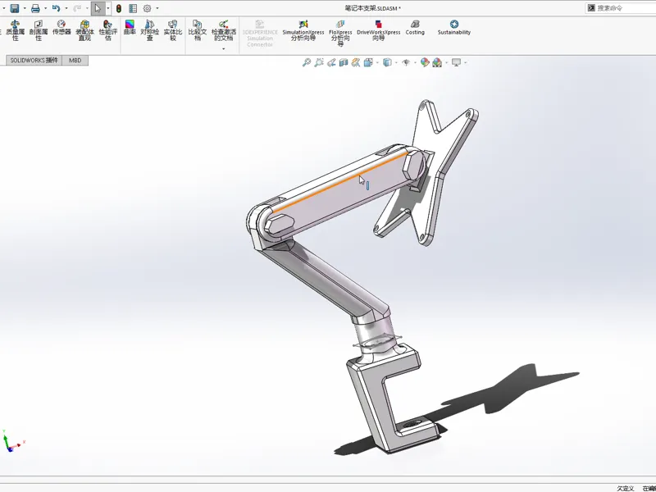Switch to the MBD tab
The image size is (656, 492).
75,60
